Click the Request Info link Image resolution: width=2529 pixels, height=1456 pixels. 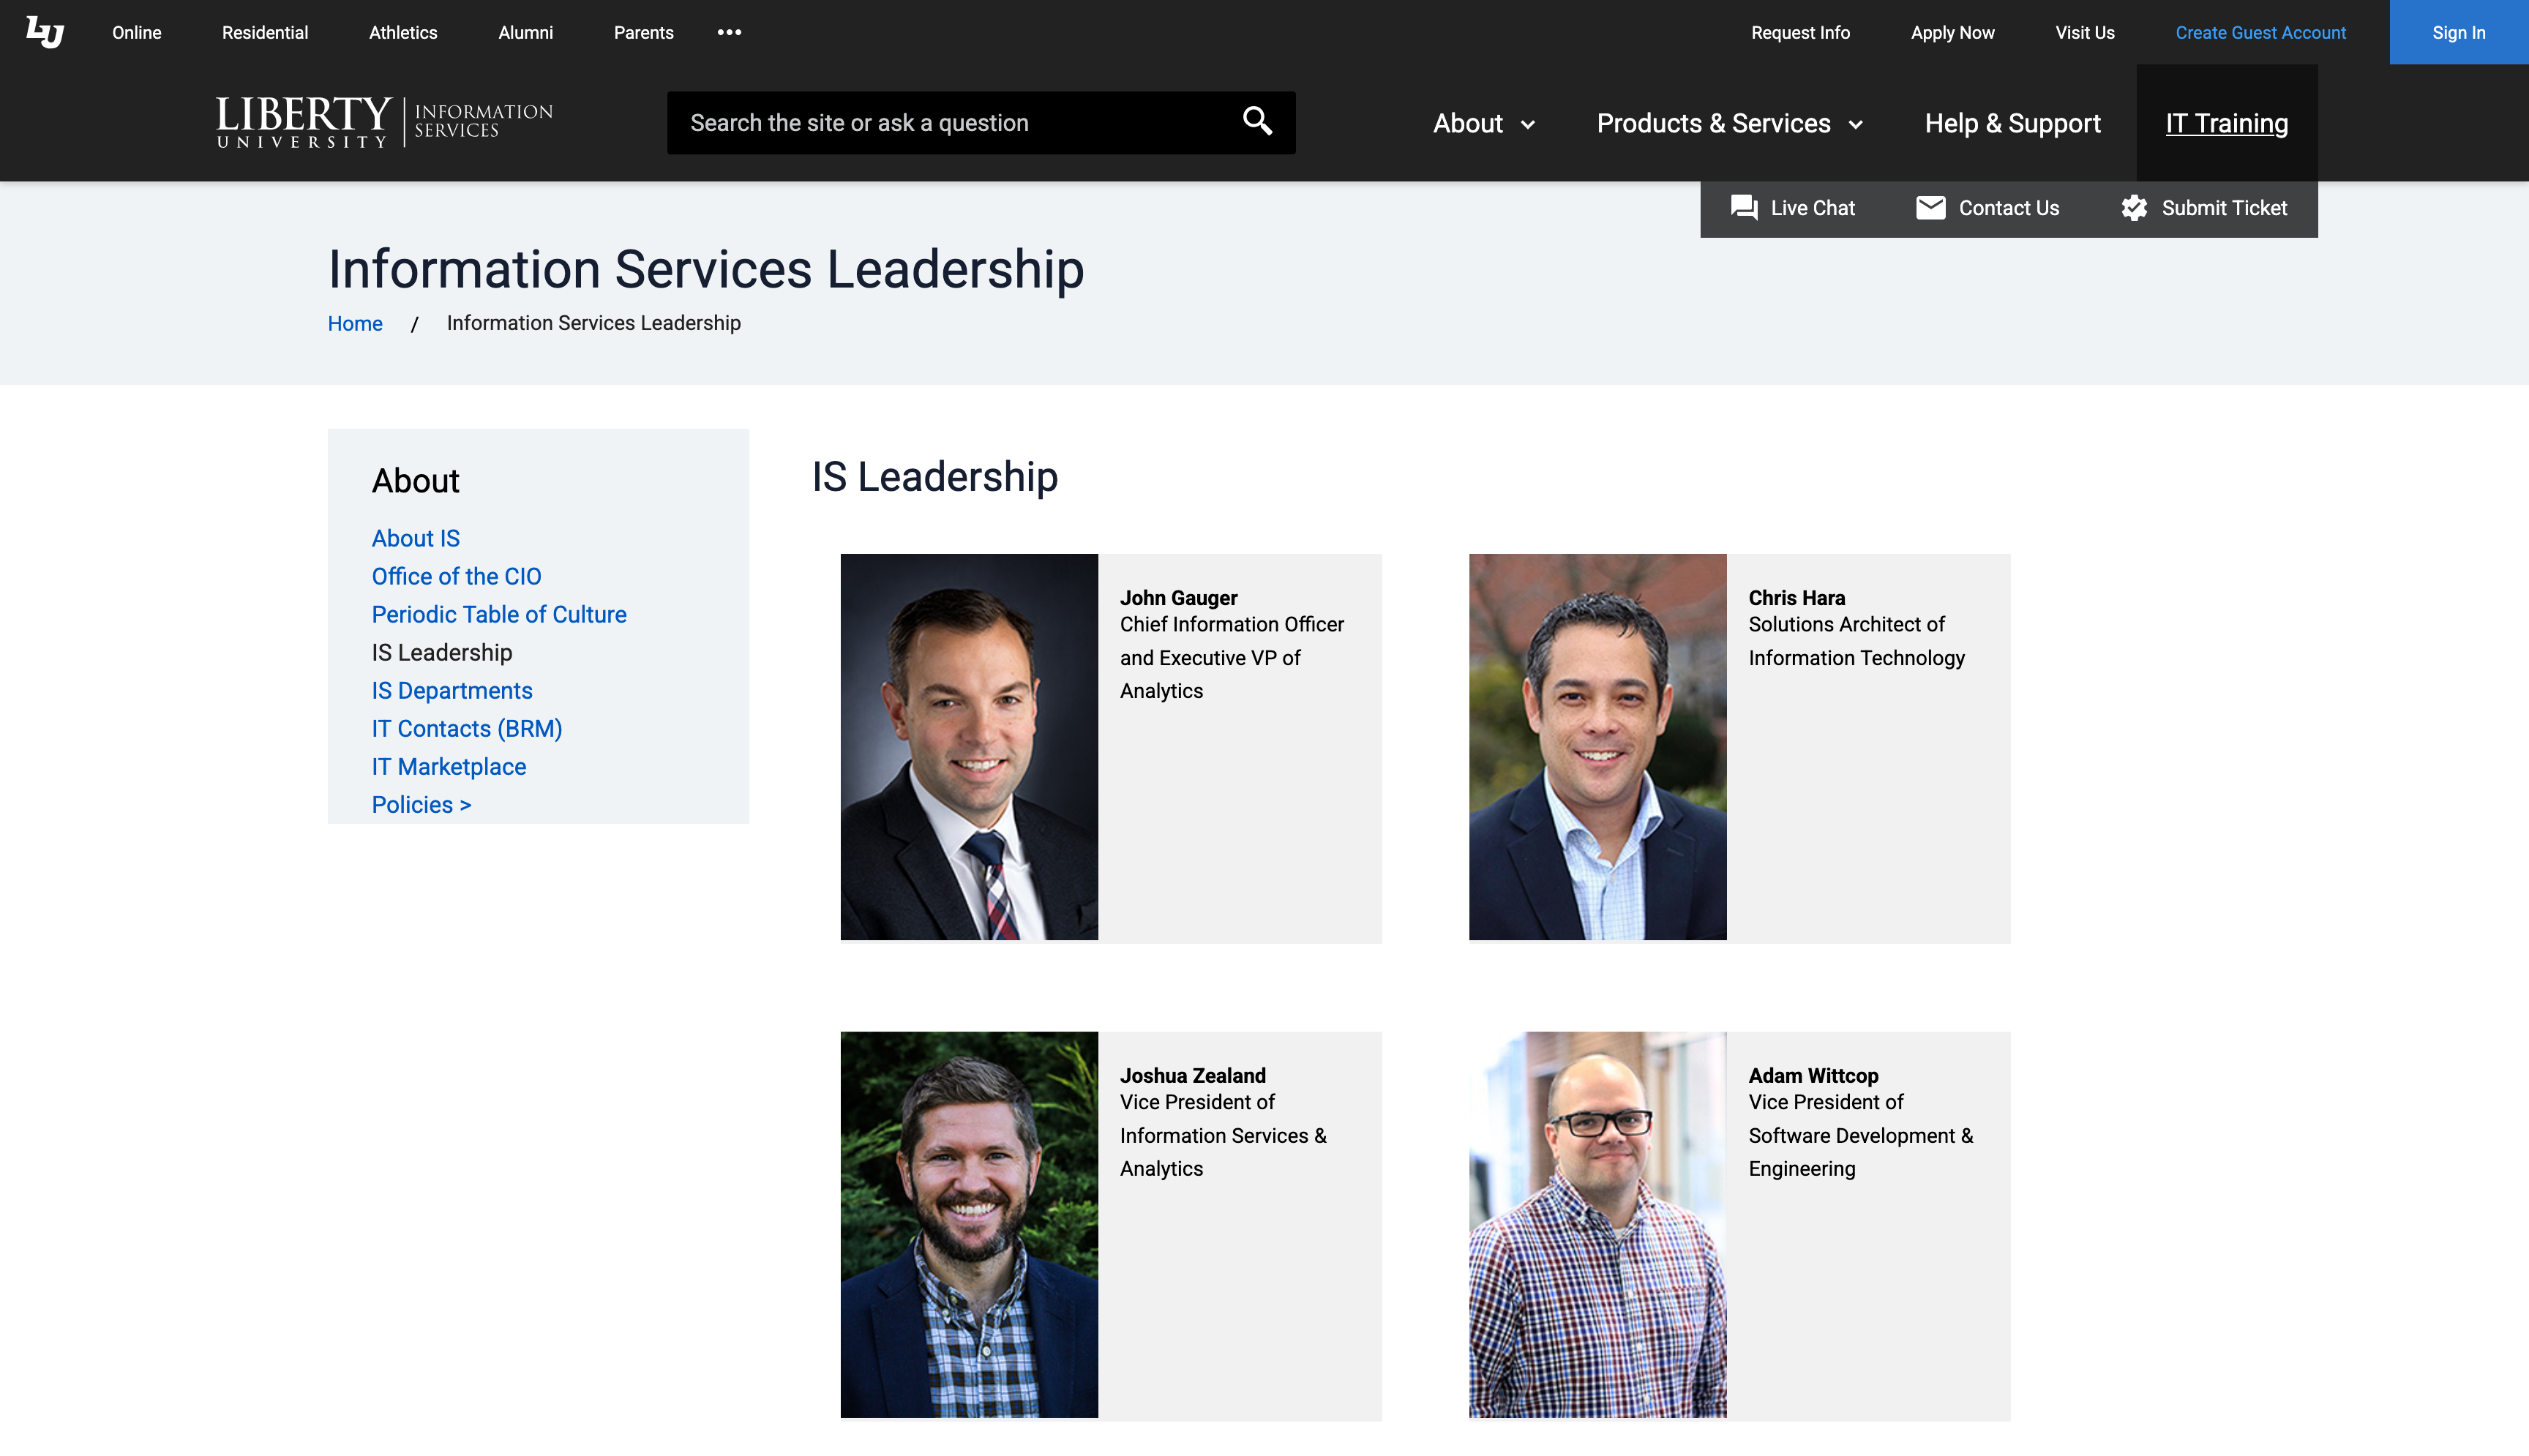[x=1800, y=32]
